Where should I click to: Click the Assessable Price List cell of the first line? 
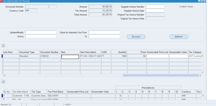click(158, 56)
